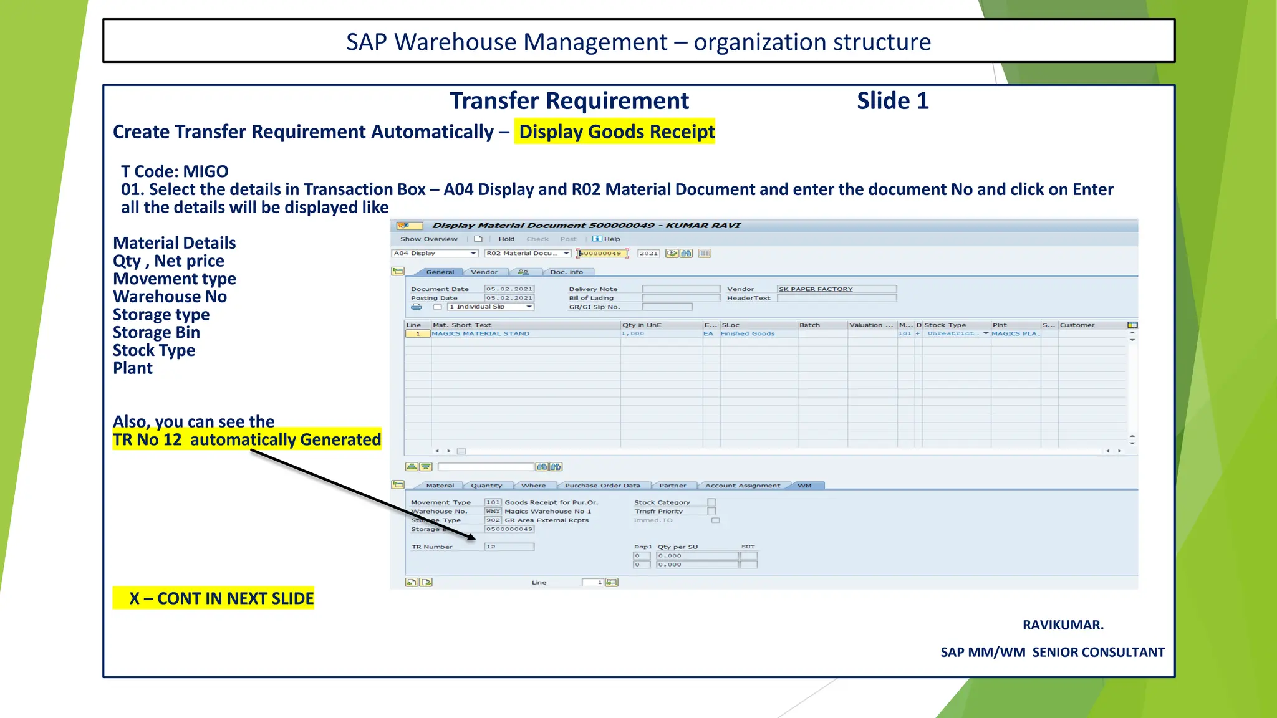Click the find next binoculars icon
Screen dimensions: 1277x718
click(x=556, y=467)
